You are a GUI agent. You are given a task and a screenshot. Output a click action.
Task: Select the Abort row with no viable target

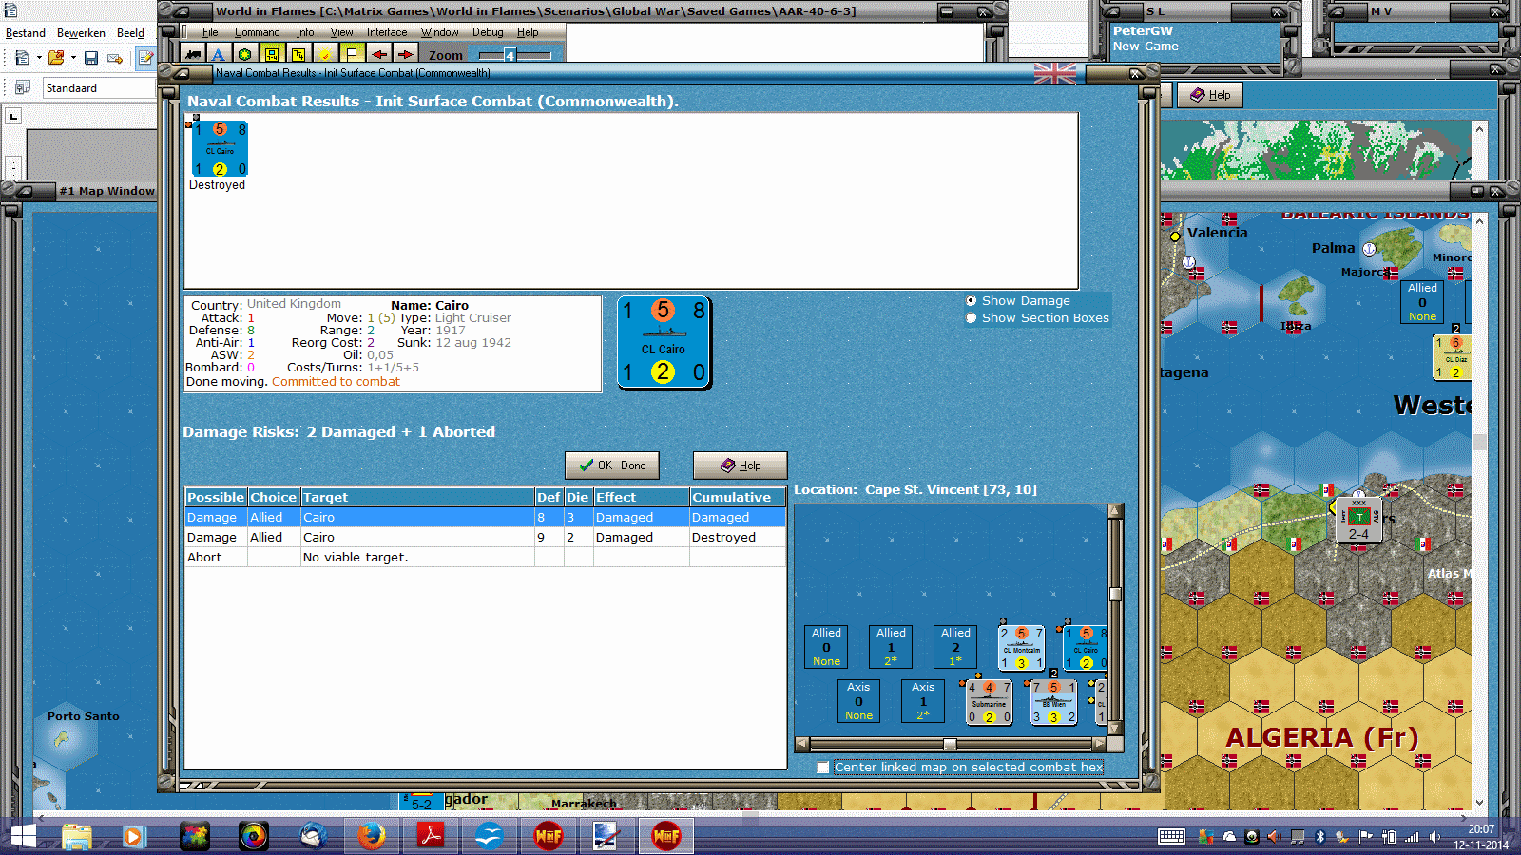485,558
